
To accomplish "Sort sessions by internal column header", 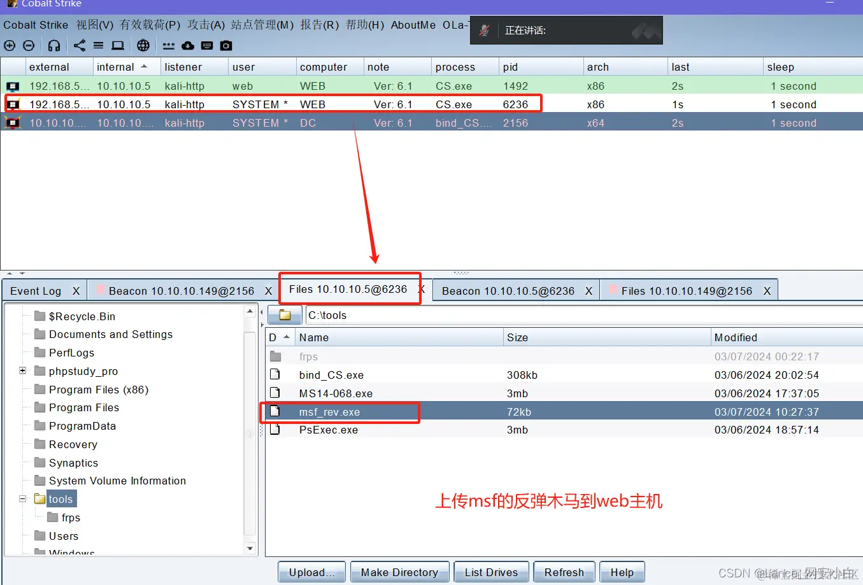I will coord(125,67).
